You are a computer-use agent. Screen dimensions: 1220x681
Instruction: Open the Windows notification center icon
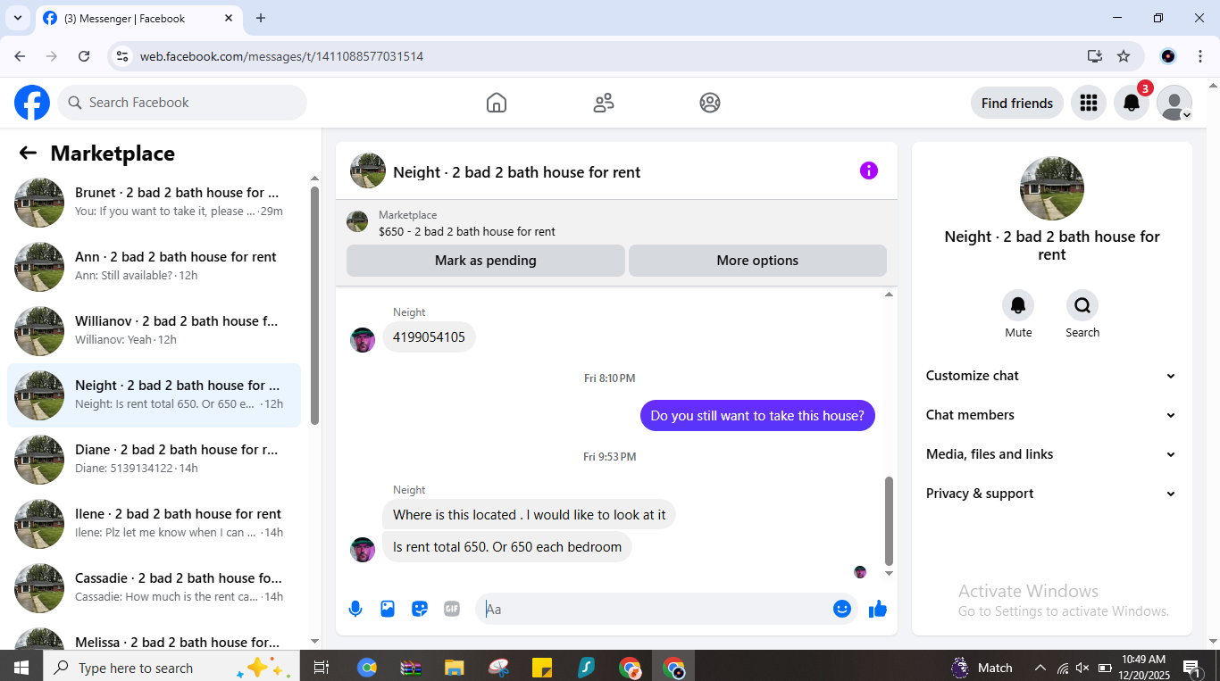coord(1191,668)
